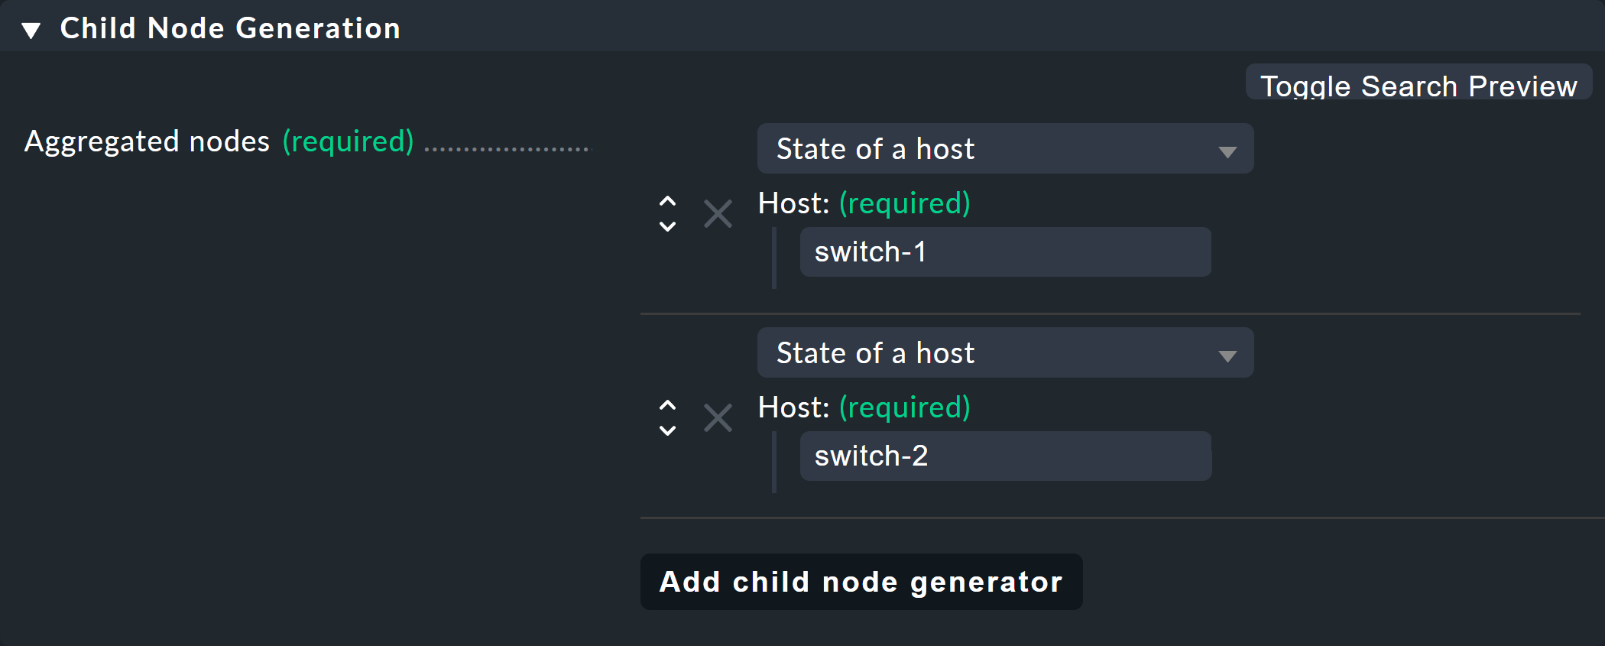Collapse the Child Node Generation section triangle

pos(31,30)
